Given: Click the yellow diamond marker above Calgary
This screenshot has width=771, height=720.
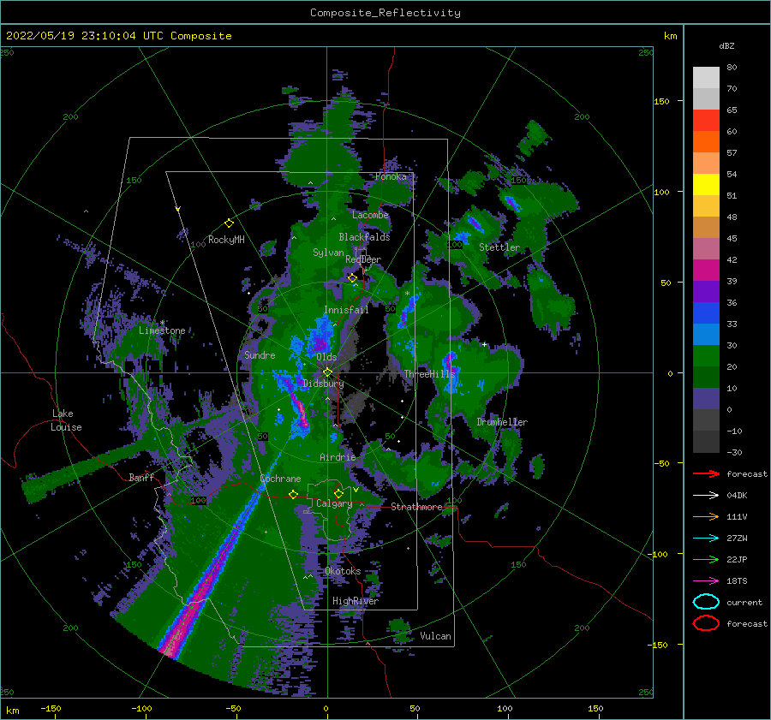Looking at the screenshot, I should 338,493.
